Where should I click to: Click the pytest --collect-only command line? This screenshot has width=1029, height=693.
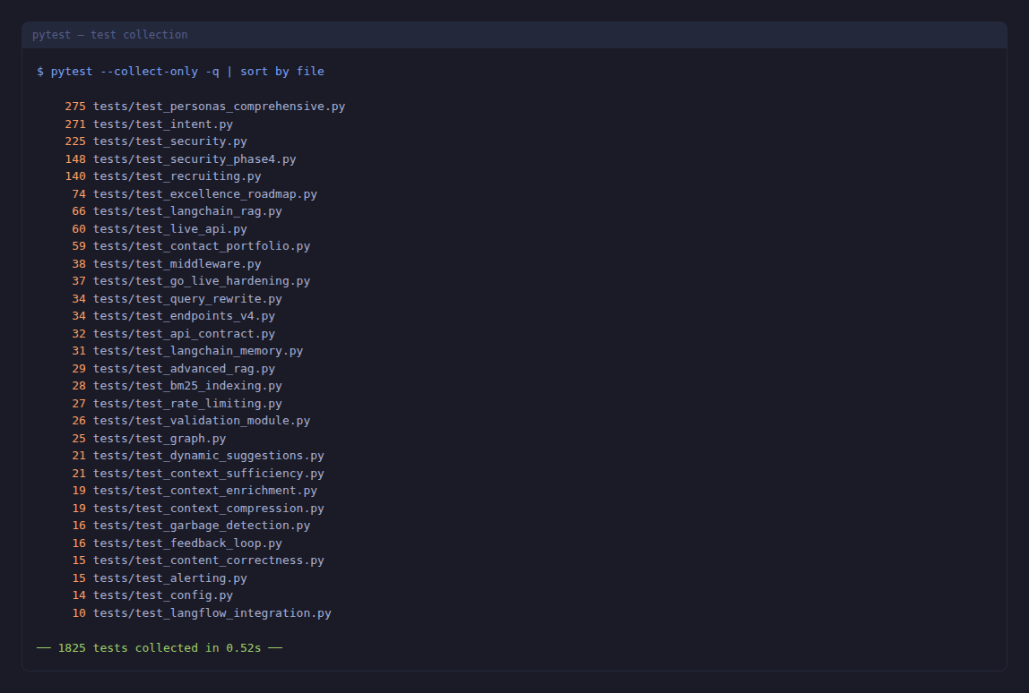(x=180, y=72)
